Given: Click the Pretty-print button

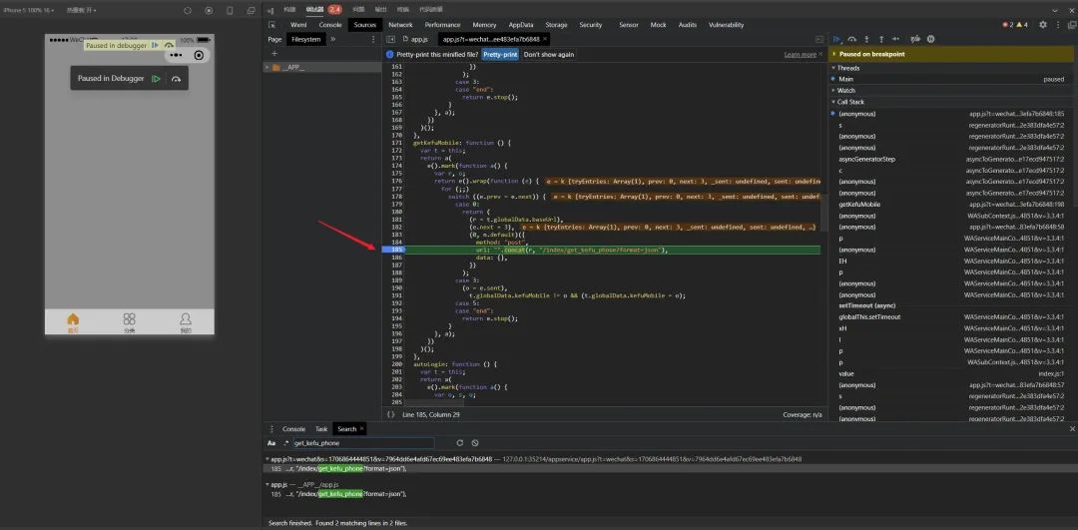Looking at the screenshot, I should click(x=500, y=54).
